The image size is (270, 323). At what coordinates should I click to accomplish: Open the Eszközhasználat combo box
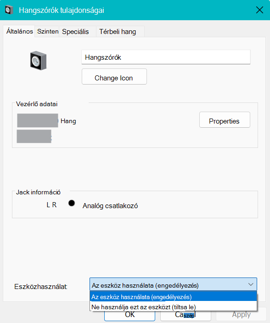click(173, 284)
